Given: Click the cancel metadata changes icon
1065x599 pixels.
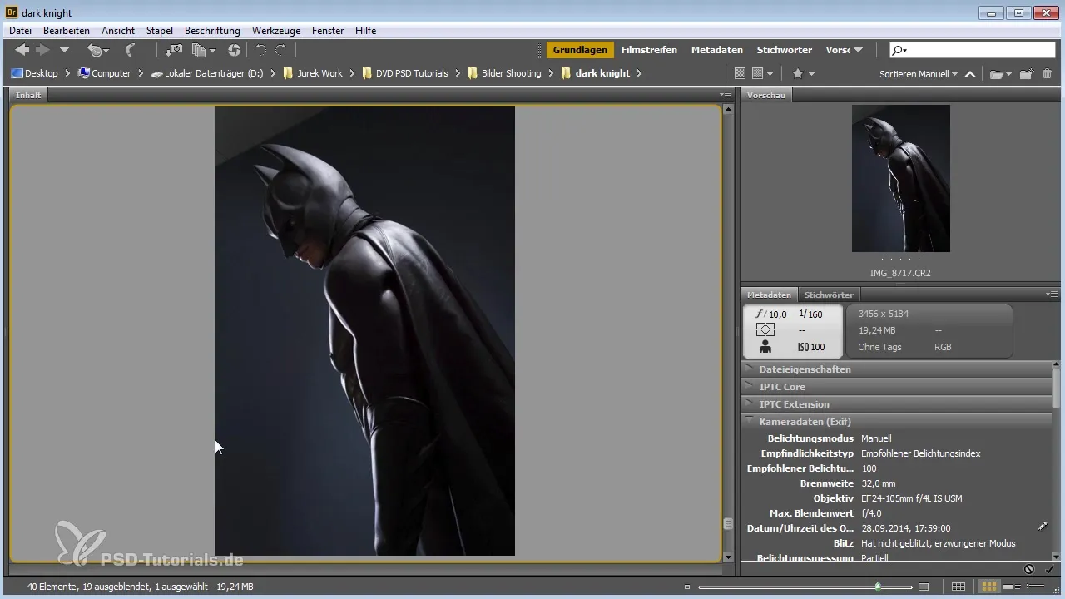Looking at the screenshot, I should (x=1029, y=569).
